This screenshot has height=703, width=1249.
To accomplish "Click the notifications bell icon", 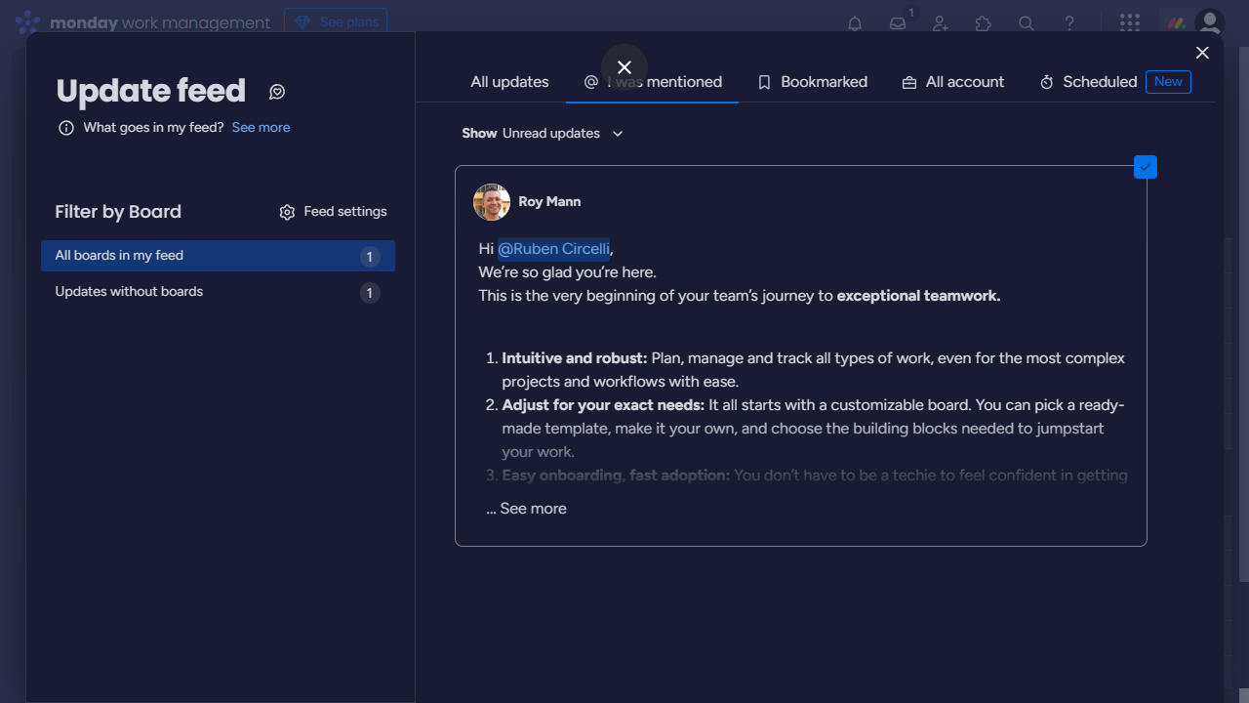I will [855, 23].
